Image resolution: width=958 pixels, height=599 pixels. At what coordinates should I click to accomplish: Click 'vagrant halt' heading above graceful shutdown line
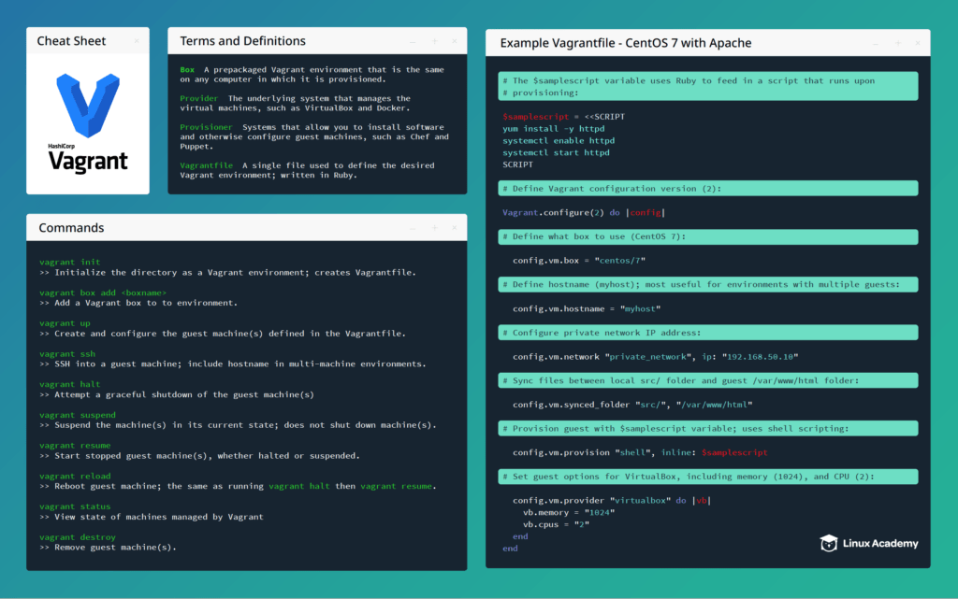click(x=69, y=384)
